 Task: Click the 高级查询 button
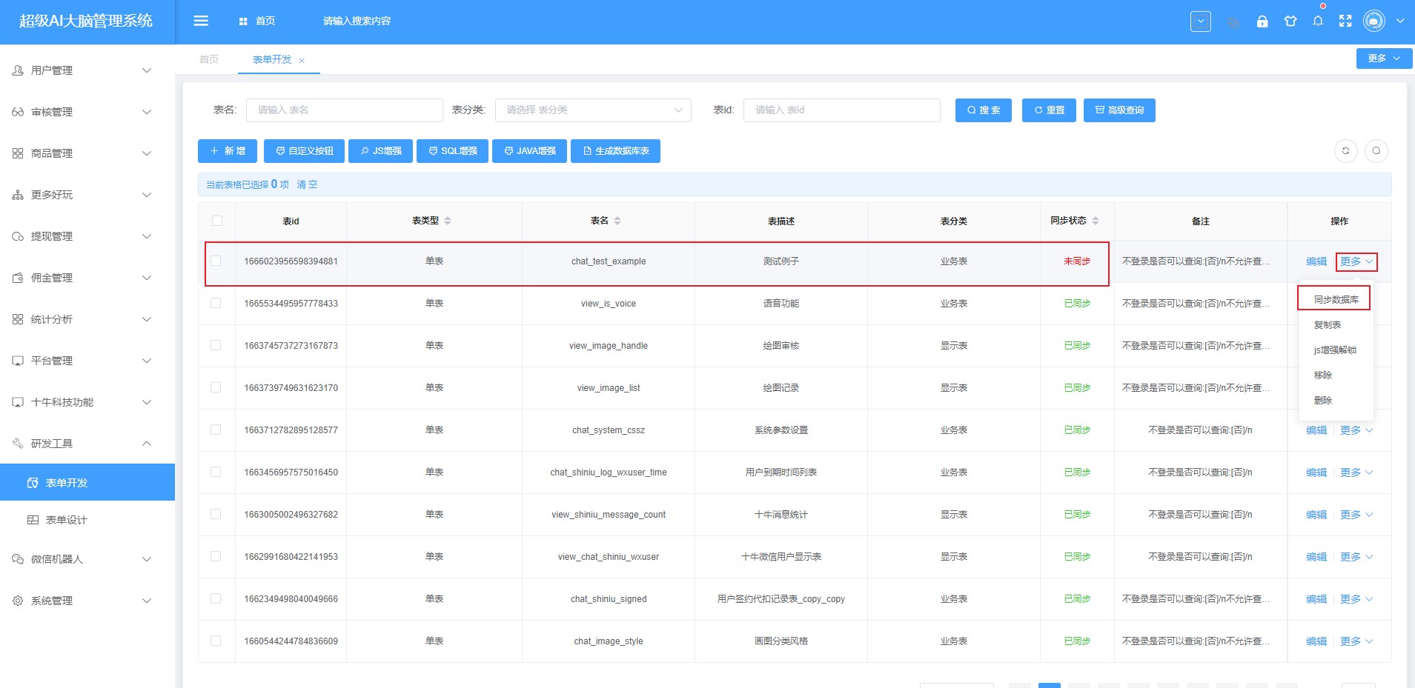[x=1119, y=110]
